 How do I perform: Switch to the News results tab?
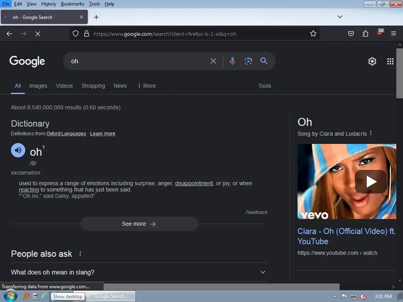pyautogui.click(x=120, y=86)
